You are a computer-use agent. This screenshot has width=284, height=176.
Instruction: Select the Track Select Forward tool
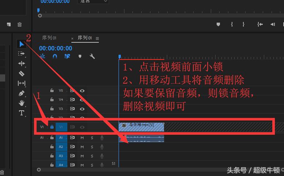[x=21, y=53]
